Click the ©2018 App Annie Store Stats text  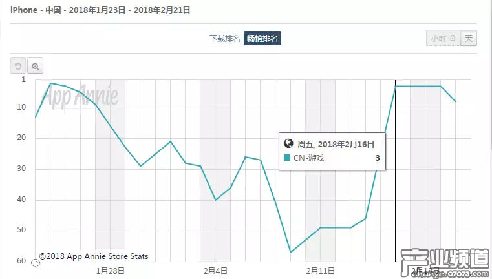click(x=94, y=256)
